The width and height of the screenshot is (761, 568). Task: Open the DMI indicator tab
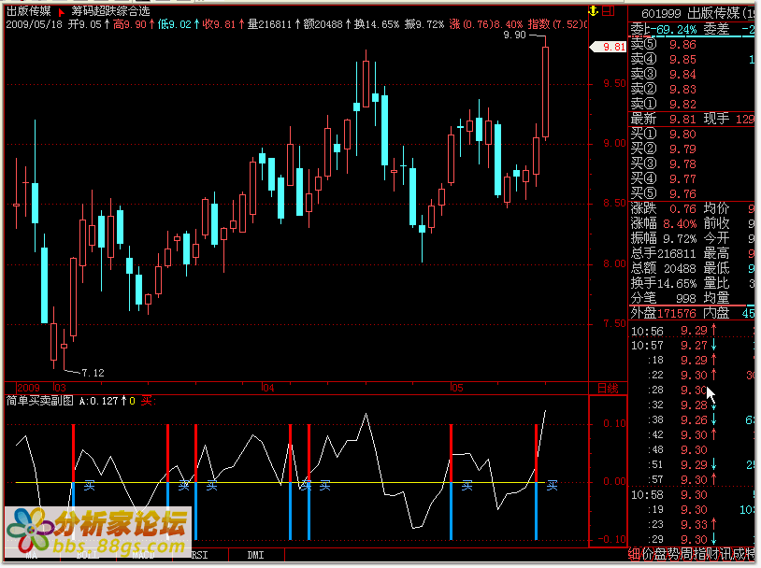[256, 556]
